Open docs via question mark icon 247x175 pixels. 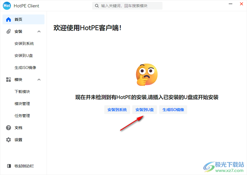tap(9, 128)
